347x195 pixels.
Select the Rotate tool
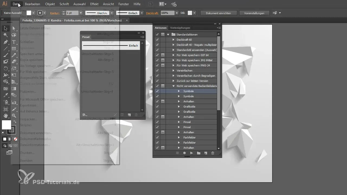(6, 68)
